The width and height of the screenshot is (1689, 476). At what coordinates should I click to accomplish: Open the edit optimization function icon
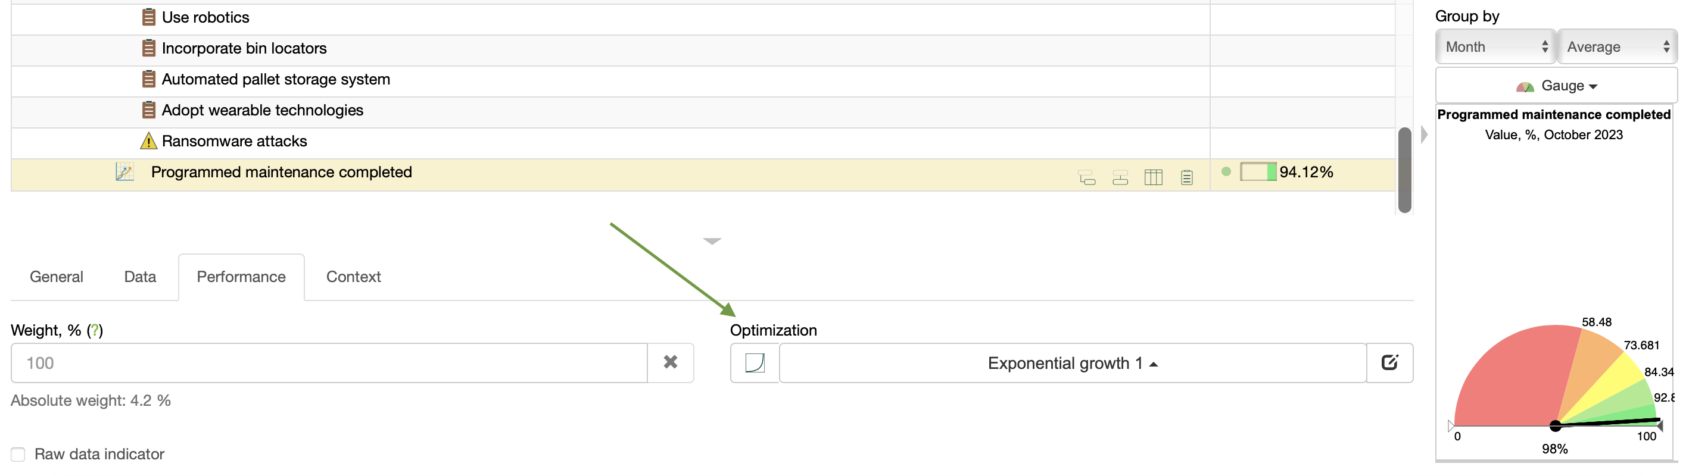[1391, 363]
